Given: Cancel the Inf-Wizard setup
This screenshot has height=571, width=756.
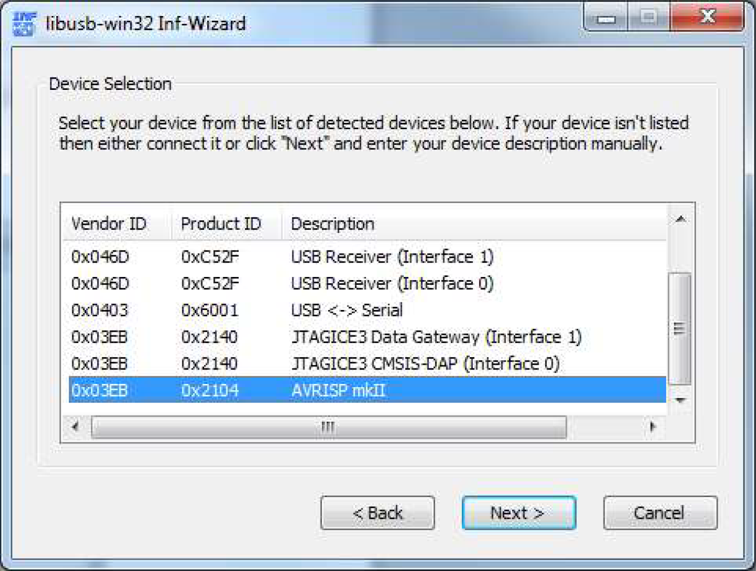Looking at the screenshot, I should (660, 513).
